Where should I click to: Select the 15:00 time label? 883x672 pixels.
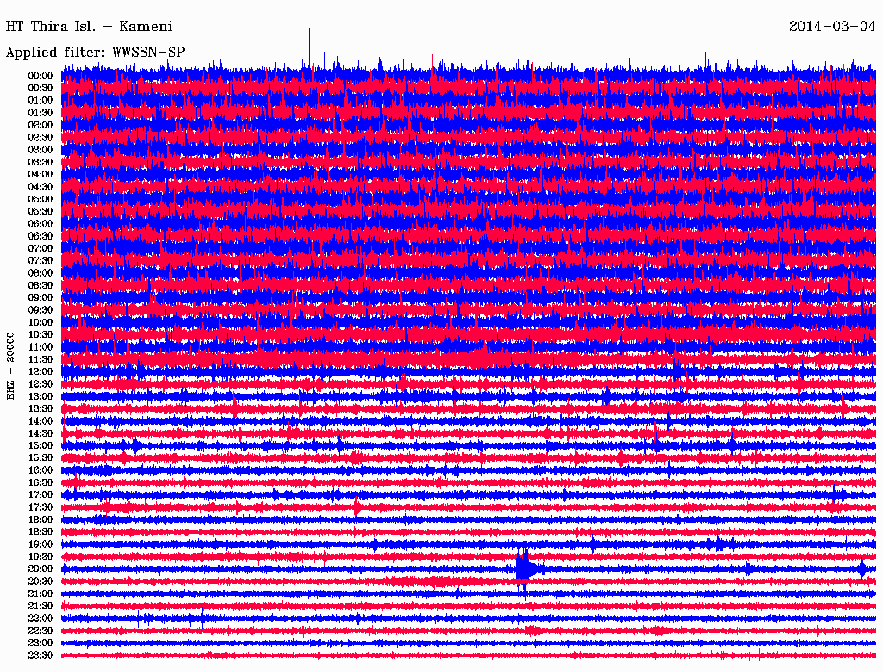(41, 445)
